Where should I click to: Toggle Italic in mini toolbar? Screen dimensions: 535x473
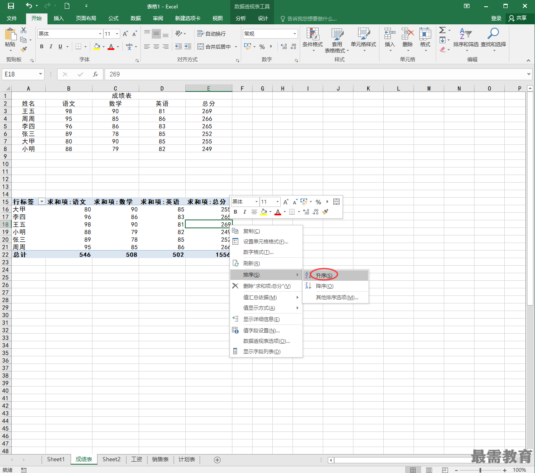click(245, 212)
